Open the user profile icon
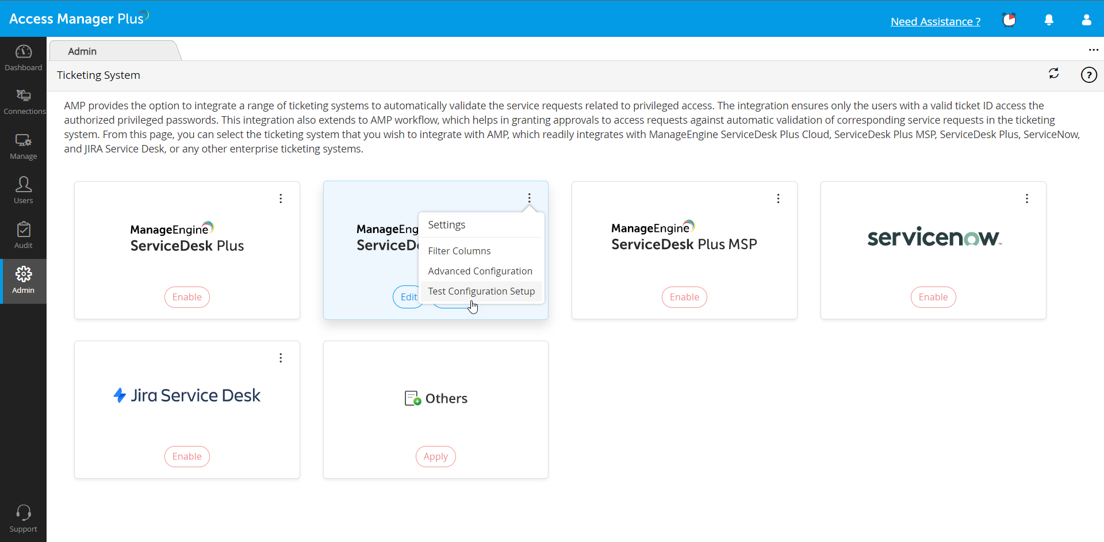This screenshot has height=542, width=1104. pyautogui.click(x=1086, y=20)
